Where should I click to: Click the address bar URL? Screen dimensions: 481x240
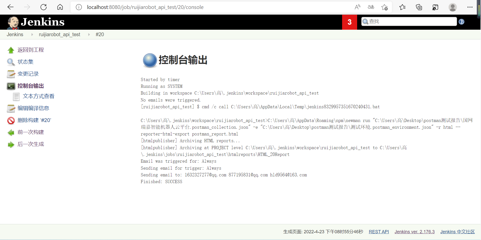click(145, 7)
